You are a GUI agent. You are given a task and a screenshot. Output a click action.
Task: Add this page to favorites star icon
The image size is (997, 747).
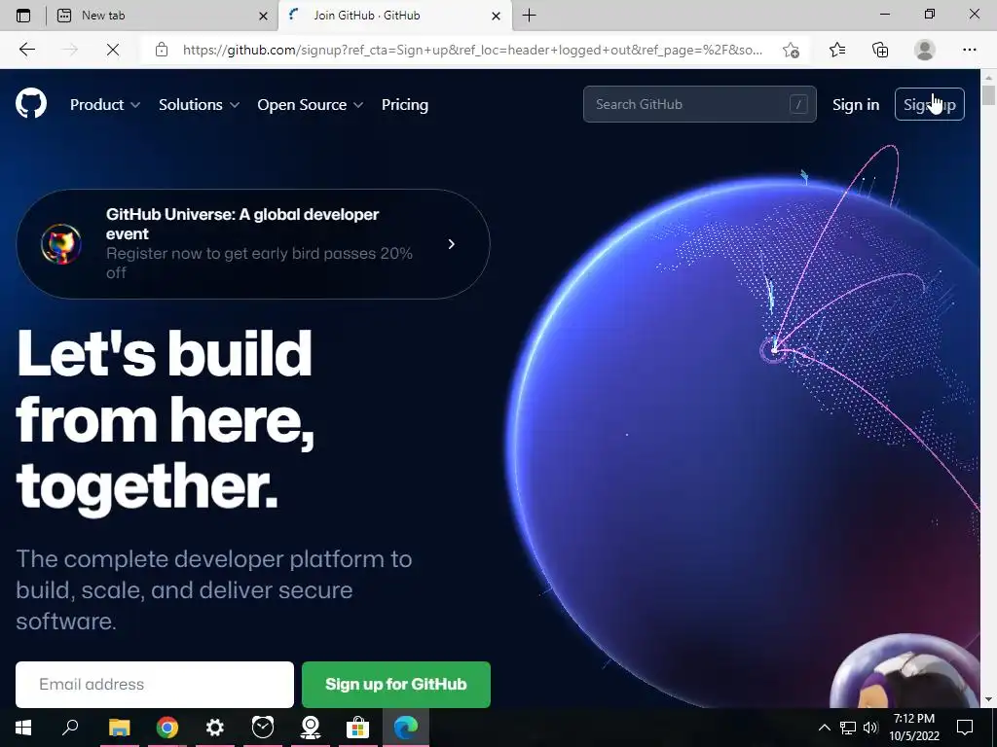pos(791,50)
